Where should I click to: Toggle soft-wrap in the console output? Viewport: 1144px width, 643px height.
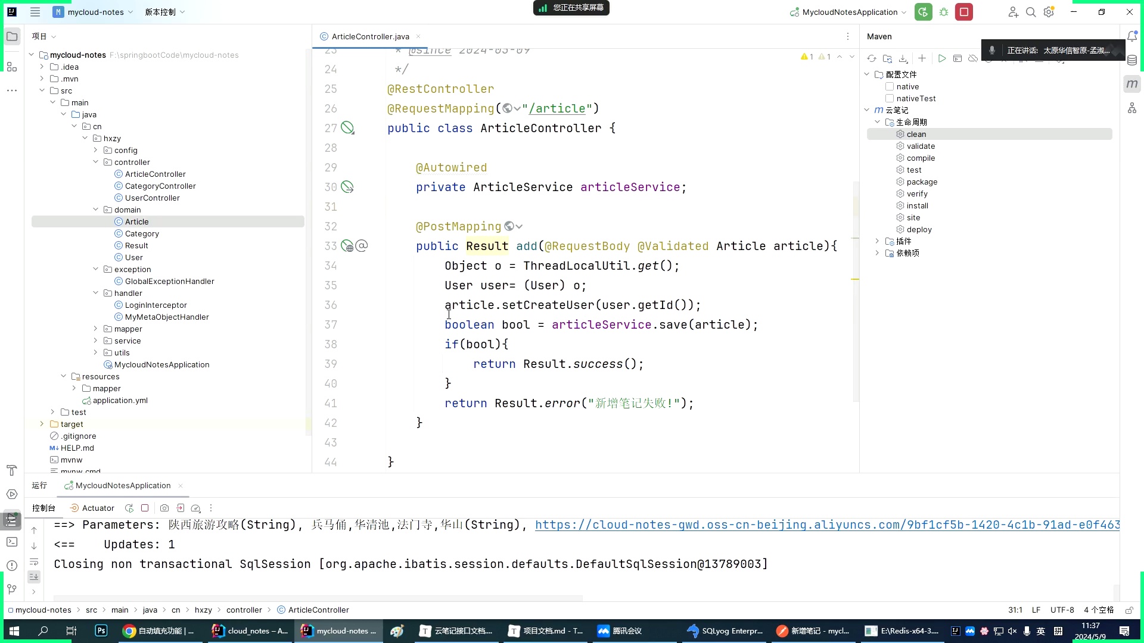click(x=35, y=562)
